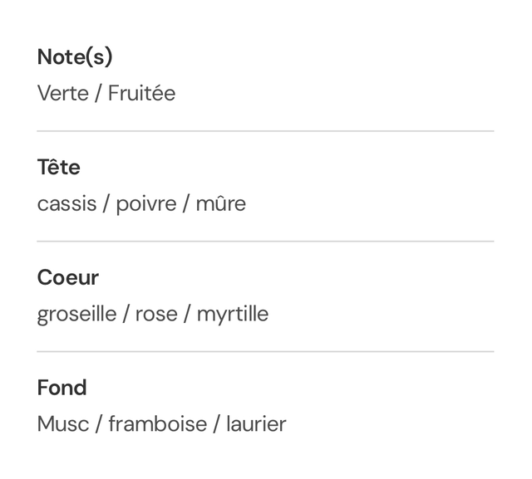Click the Coeur section heading
This screenshot has width=532, height=479.
pyautogui.click(x=68, y=278)
